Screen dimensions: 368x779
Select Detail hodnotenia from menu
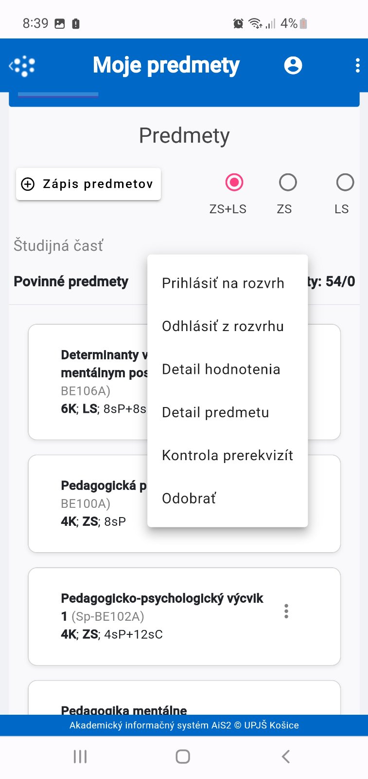click(221, 370)
